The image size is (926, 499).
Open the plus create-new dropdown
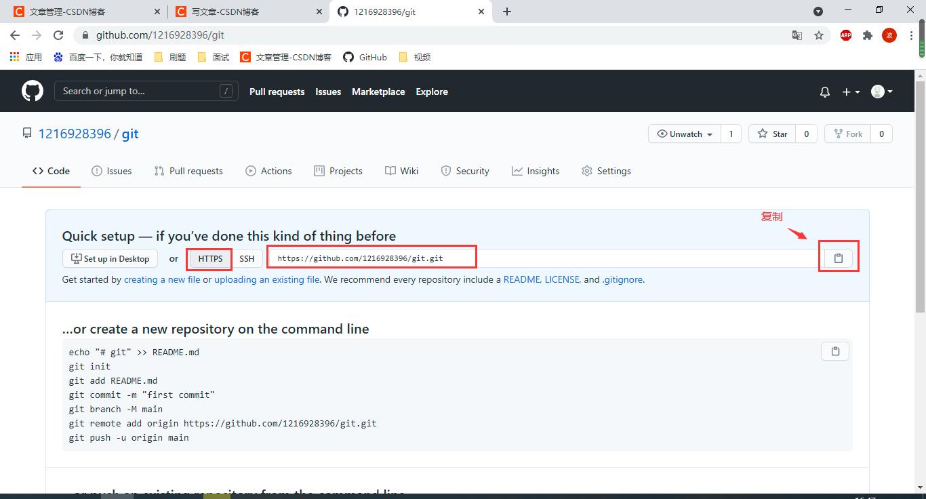(851, 92)
